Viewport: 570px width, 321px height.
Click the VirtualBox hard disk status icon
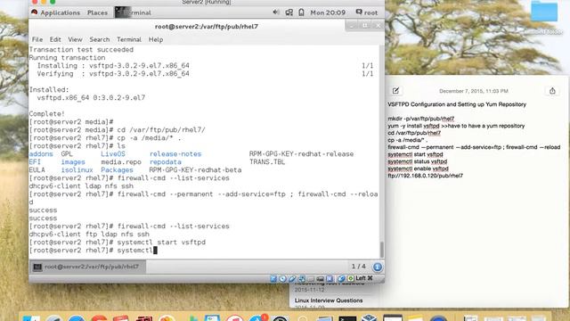click(x=273, y=278)
